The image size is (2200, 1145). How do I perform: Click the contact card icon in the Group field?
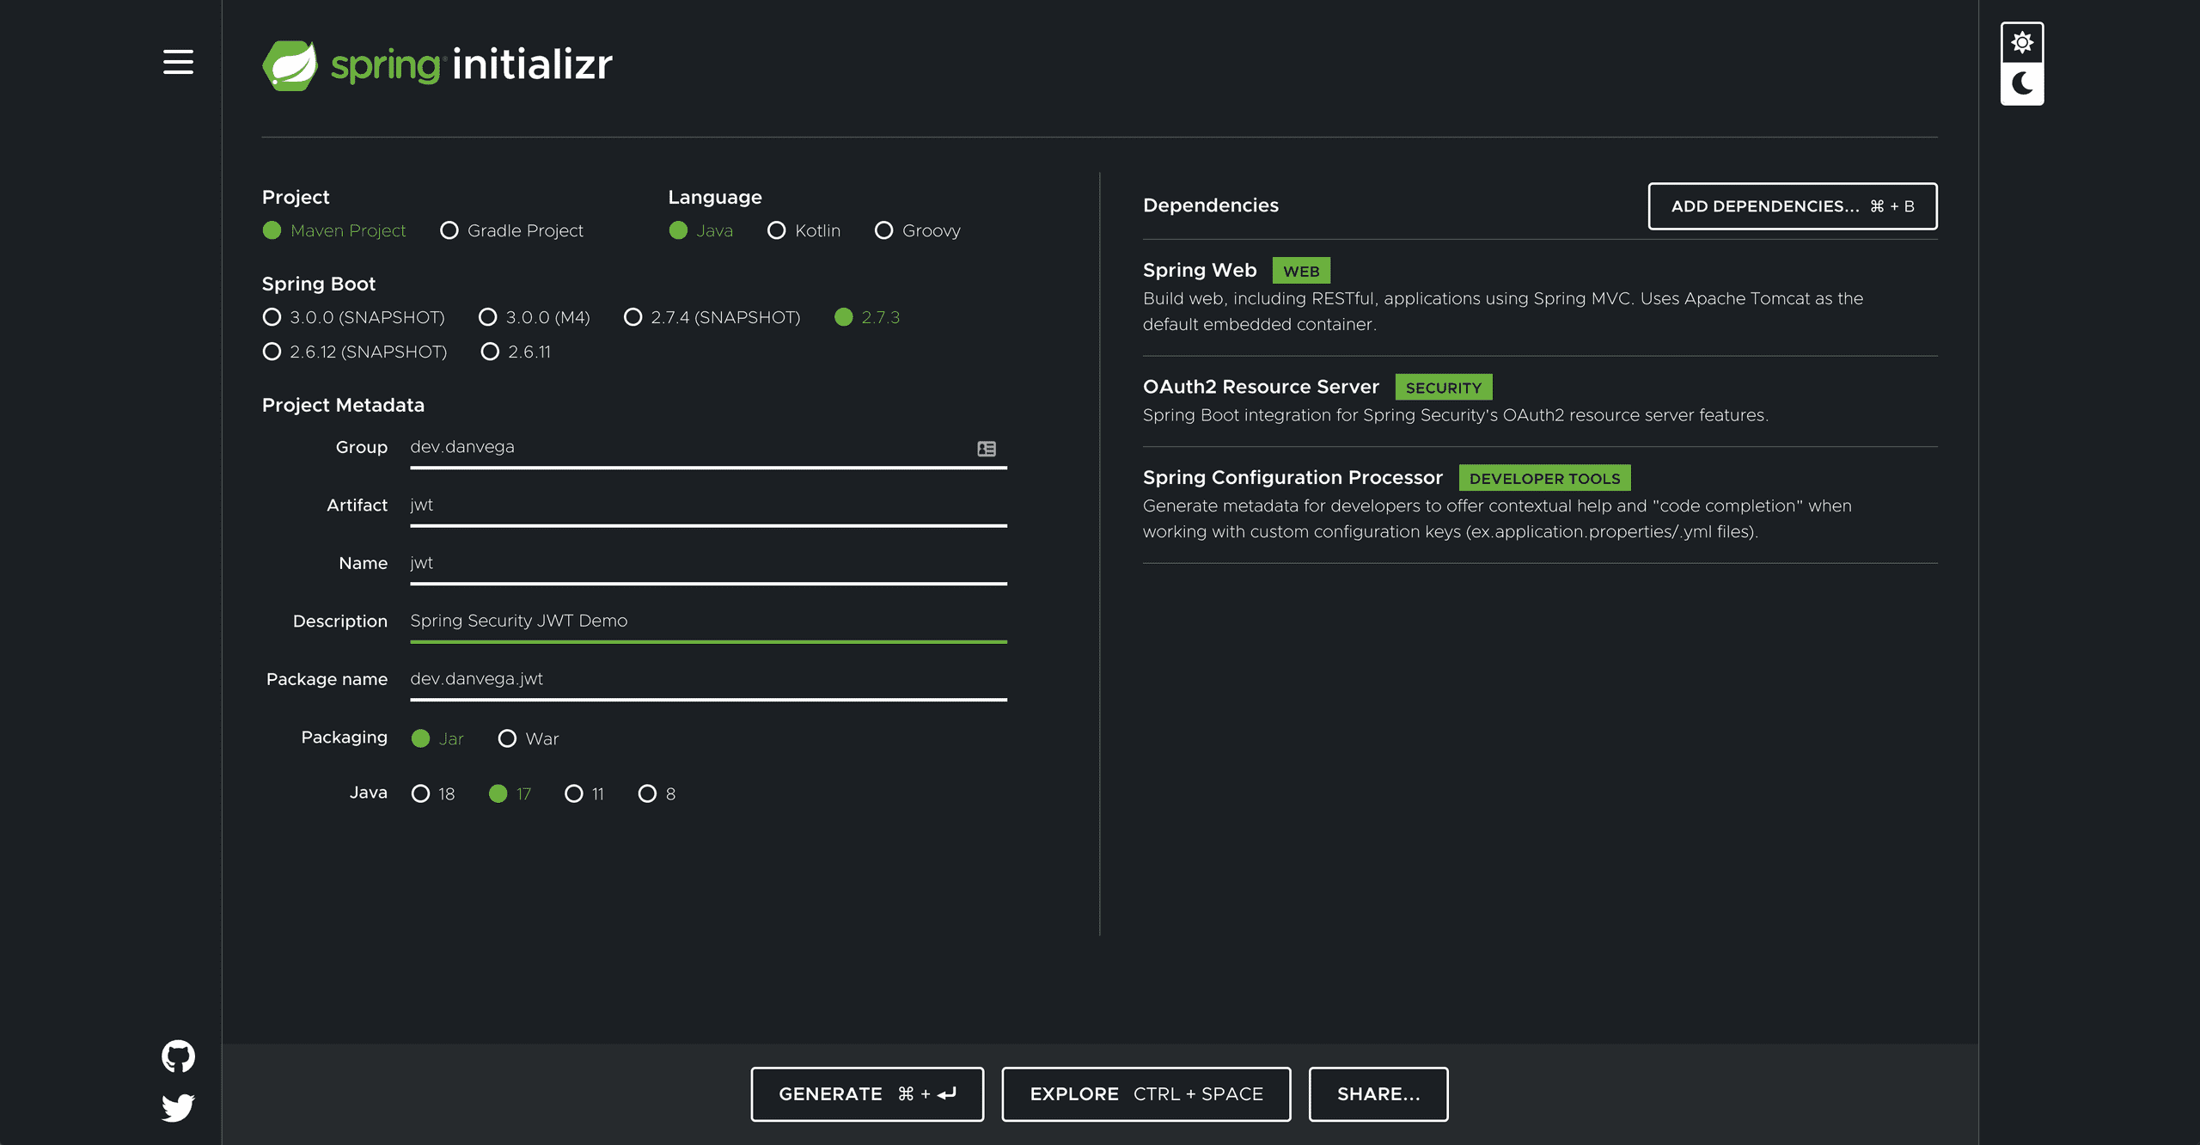tap(986, 449)
